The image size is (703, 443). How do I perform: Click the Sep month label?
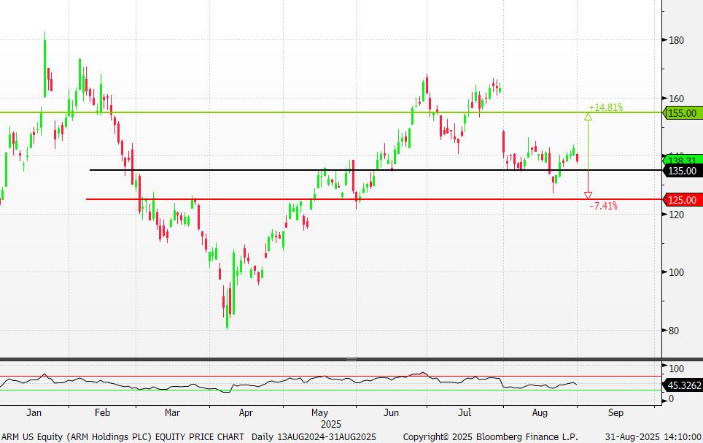pos(615,412)
